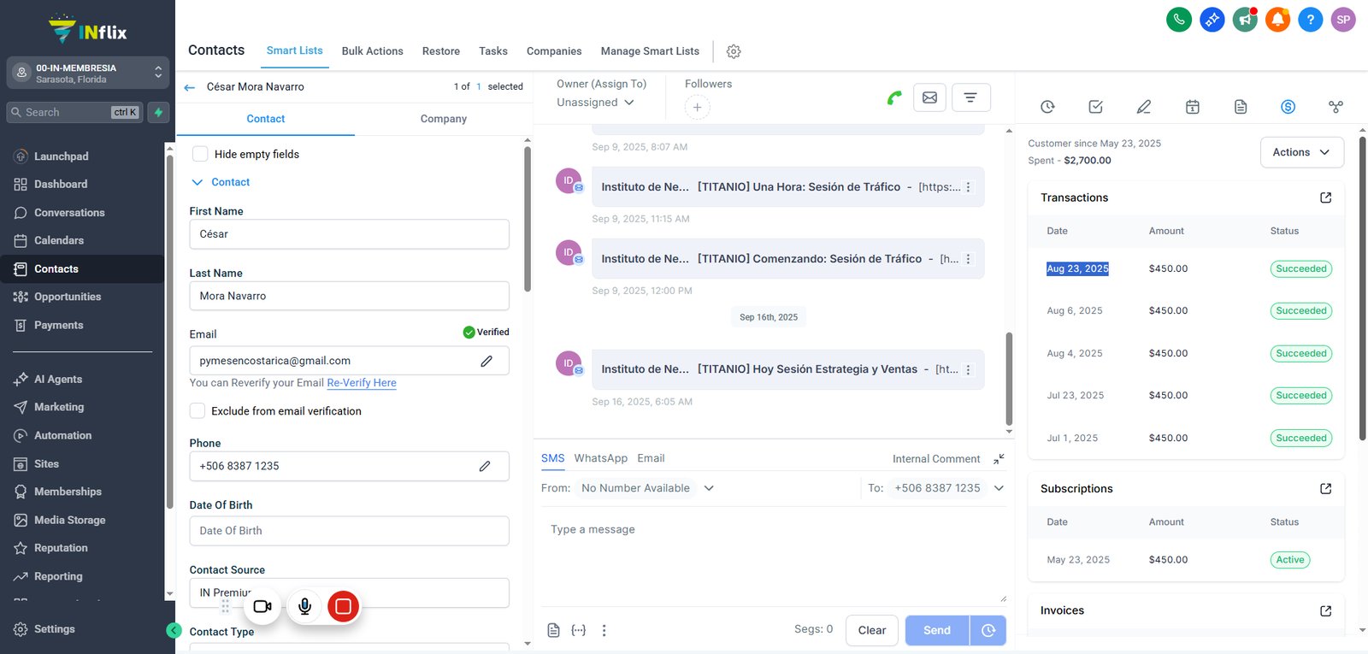Open the Actions dropdown
This screenshot has width=1368, height=654.
pos(1302,152)
